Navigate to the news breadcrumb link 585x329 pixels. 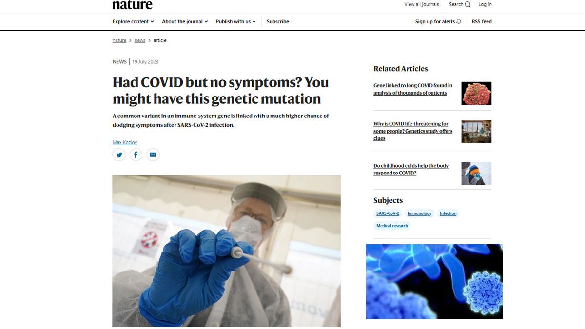point(140,40)
